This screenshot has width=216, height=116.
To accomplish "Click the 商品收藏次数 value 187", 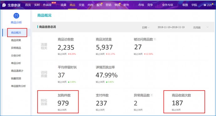I will [177, 103].
